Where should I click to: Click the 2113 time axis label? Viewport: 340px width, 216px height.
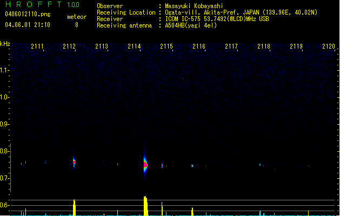[x=102, y=46]
